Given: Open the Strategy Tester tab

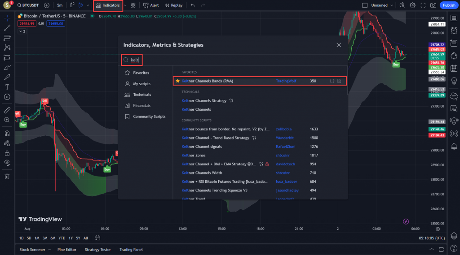Looking at the screenshot, I should coord(97,250).
